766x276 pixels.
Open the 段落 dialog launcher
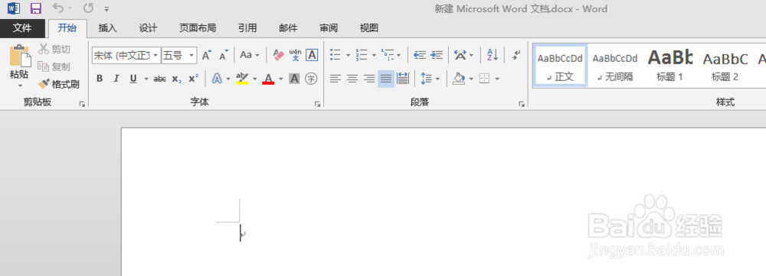[x=522, y=104]
